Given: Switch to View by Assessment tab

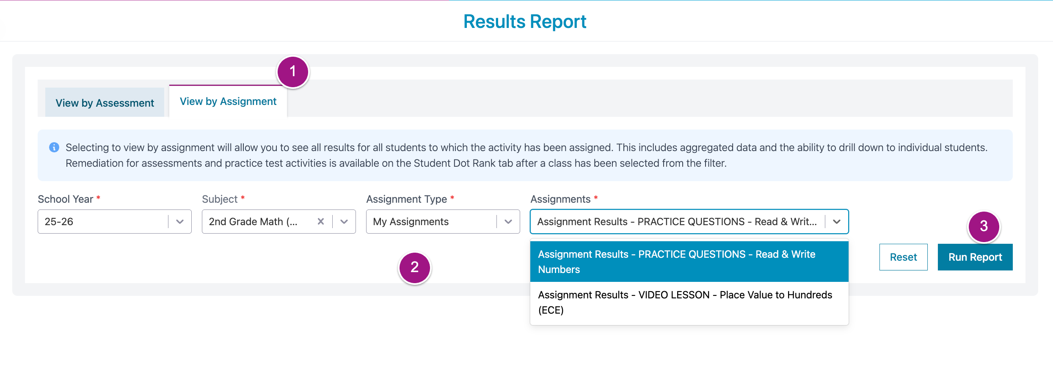Looking at the screenshot, I should pyautogui.click(x=105, y=103).
